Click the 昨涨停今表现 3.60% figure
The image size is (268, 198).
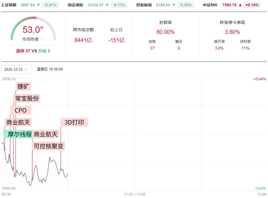232,32
